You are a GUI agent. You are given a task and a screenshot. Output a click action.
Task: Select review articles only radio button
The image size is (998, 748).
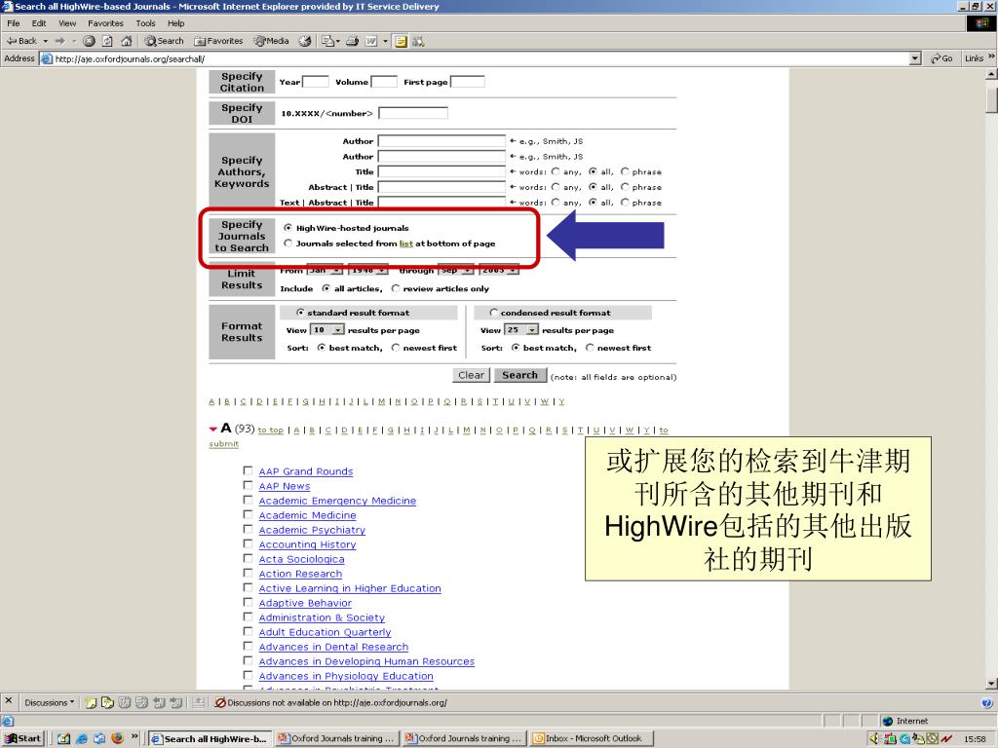396,287
